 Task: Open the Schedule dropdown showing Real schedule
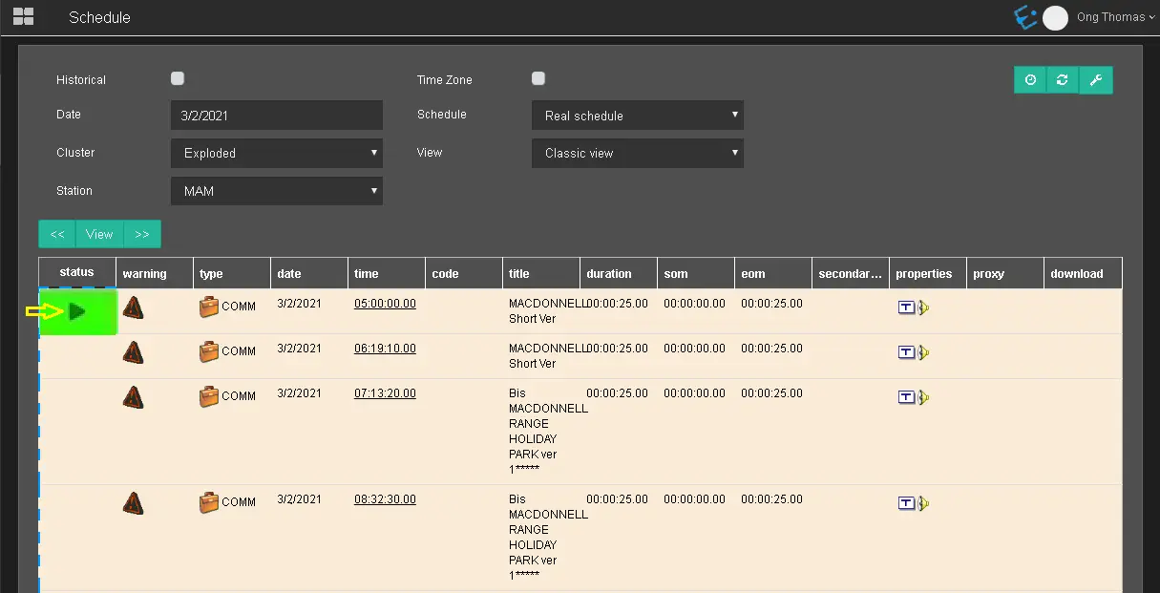click(637, 116)
